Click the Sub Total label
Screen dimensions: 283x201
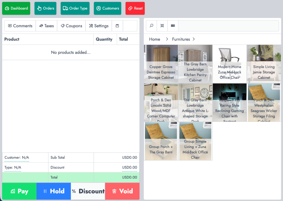tap(58, 158)
